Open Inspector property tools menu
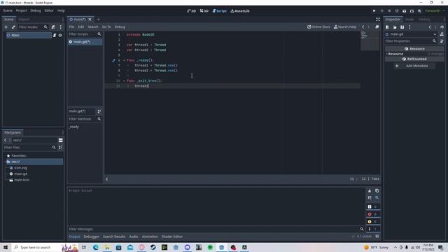 442,41
